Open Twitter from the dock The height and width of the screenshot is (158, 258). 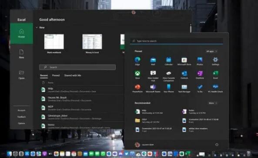126,154
